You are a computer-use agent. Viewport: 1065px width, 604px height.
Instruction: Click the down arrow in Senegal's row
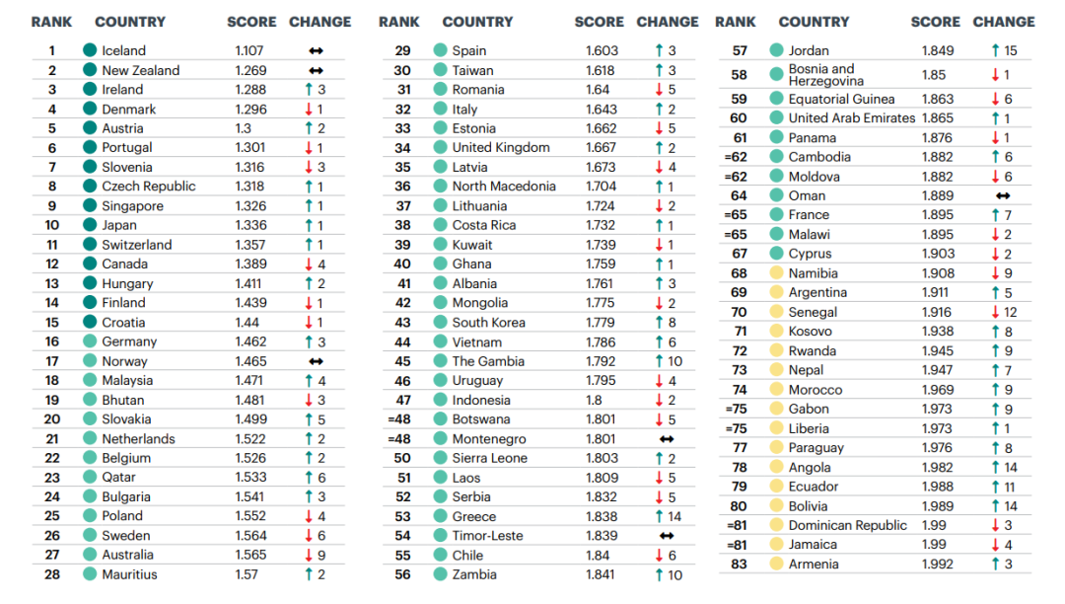click(995, 313)
